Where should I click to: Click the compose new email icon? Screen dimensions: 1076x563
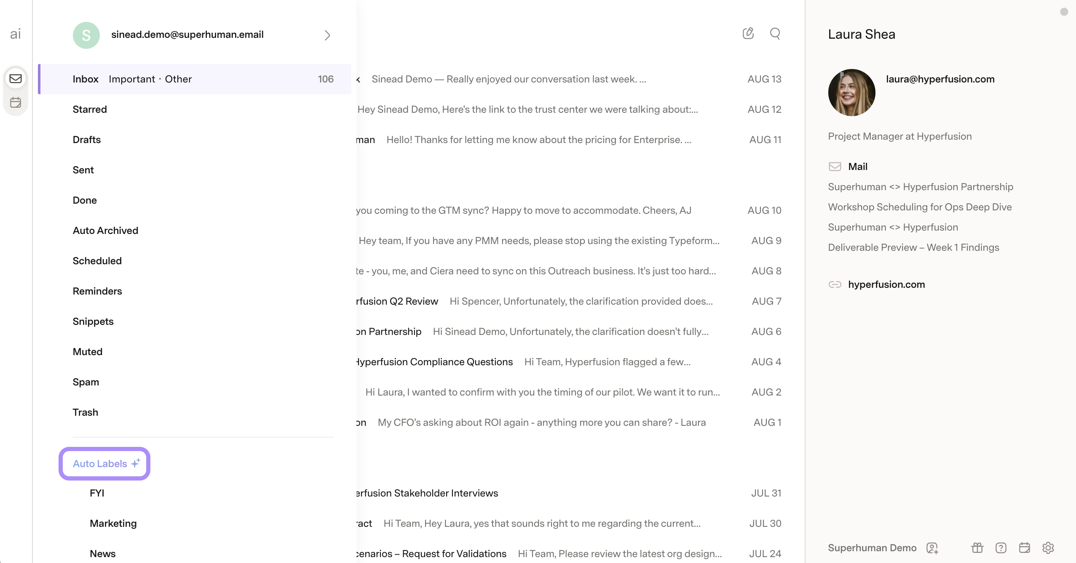748,33
